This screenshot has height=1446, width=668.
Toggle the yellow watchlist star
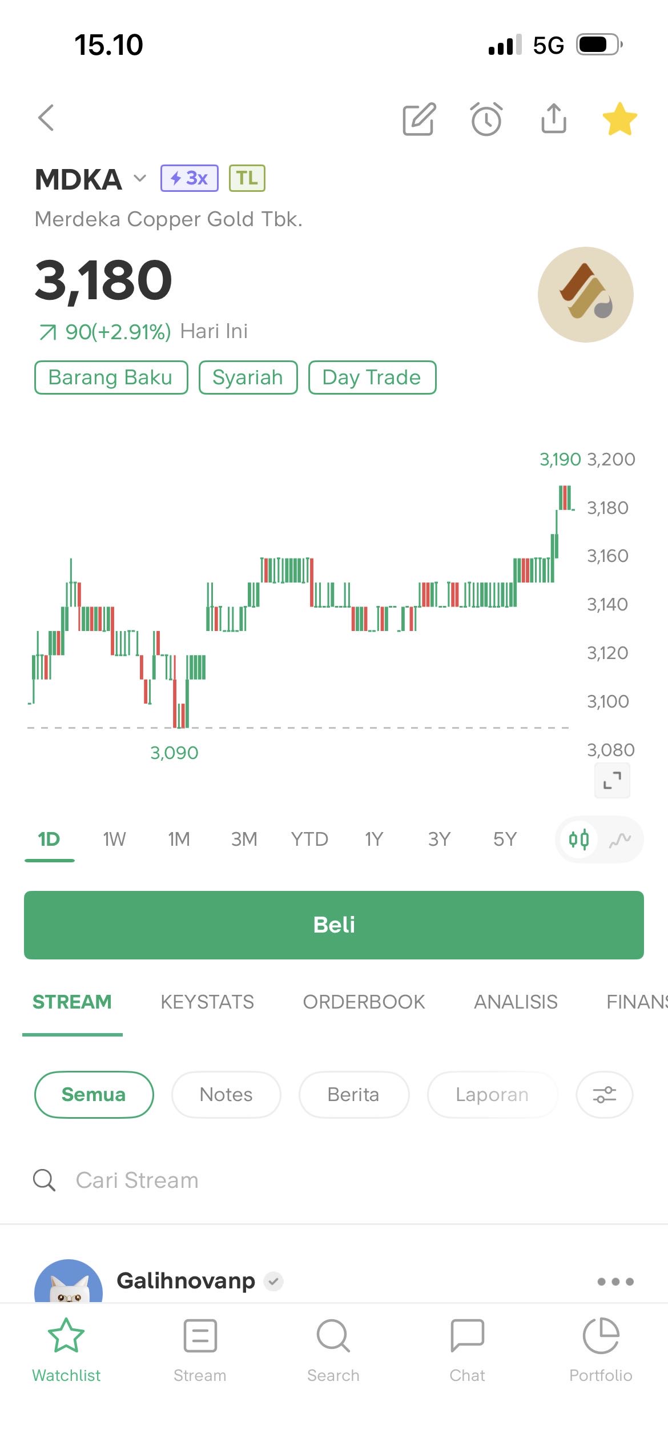tap(619, 119)
